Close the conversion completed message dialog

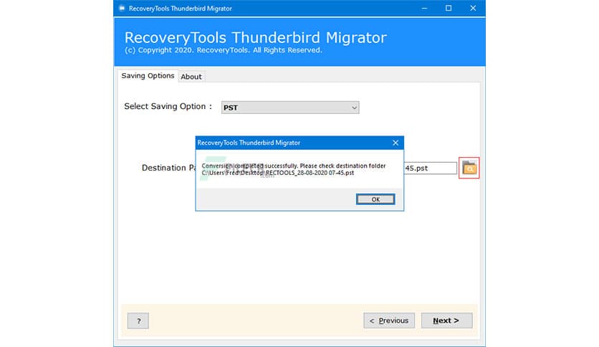click(396, 143)
